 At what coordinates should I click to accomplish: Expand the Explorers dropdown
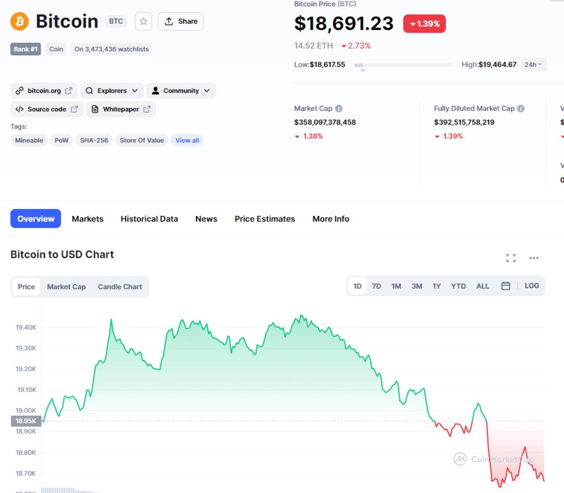tap(112, 91)
